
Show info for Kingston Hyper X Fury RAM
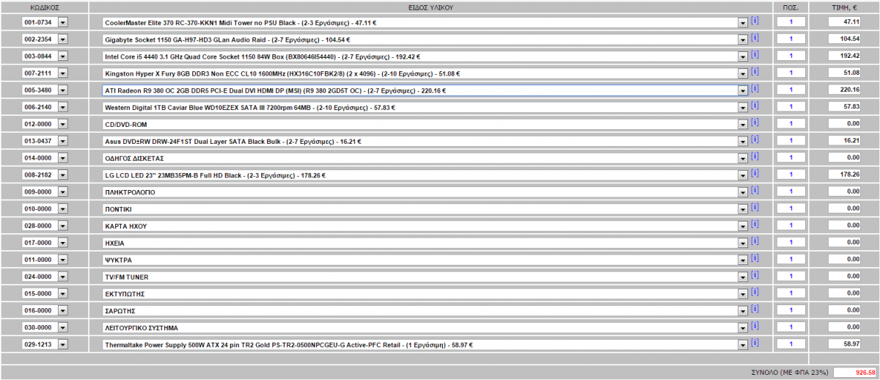point(755,72)
